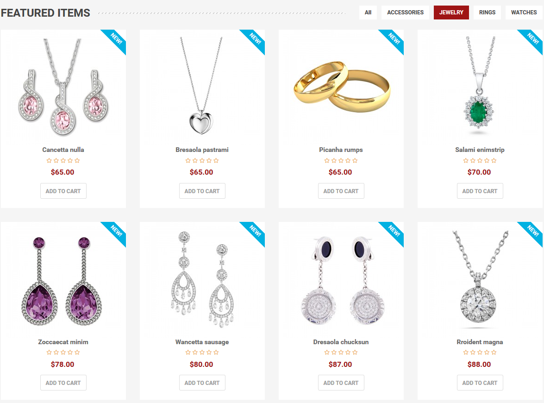The width and height of the screenshot is (544, 403).
Task: Open the Dresaola chucksun product title
Action: pos(341,342)
